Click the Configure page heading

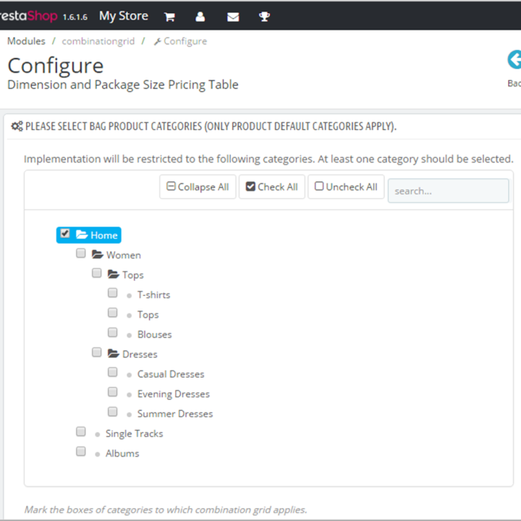click(56, 65)
